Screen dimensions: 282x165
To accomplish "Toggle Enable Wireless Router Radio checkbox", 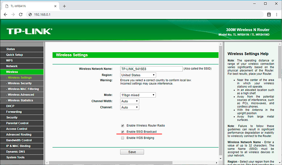I will point(122,126).
